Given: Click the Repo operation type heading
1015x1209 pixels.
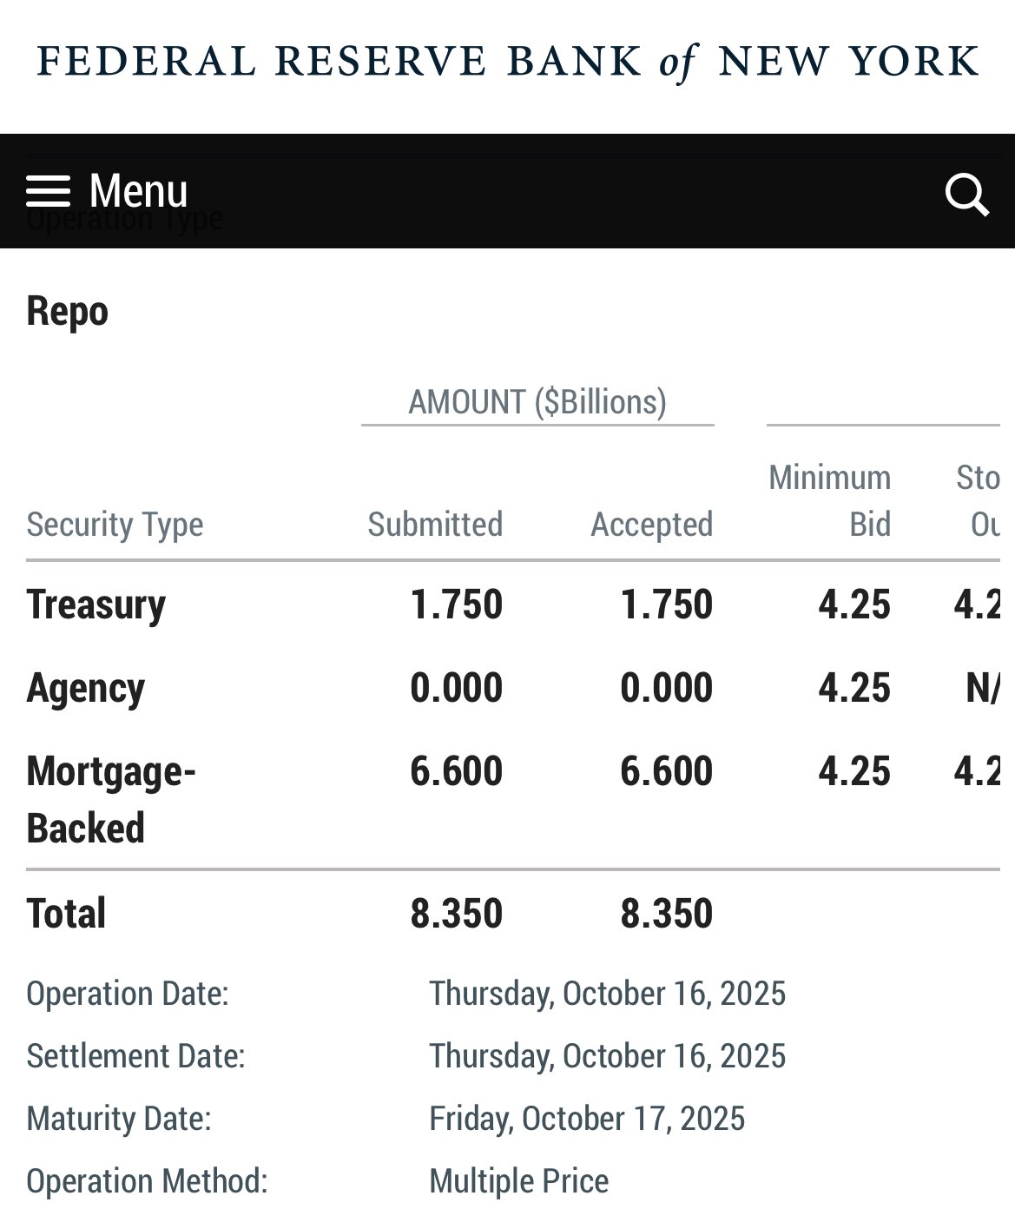Looking at the screenshot, I should point(67,311).
